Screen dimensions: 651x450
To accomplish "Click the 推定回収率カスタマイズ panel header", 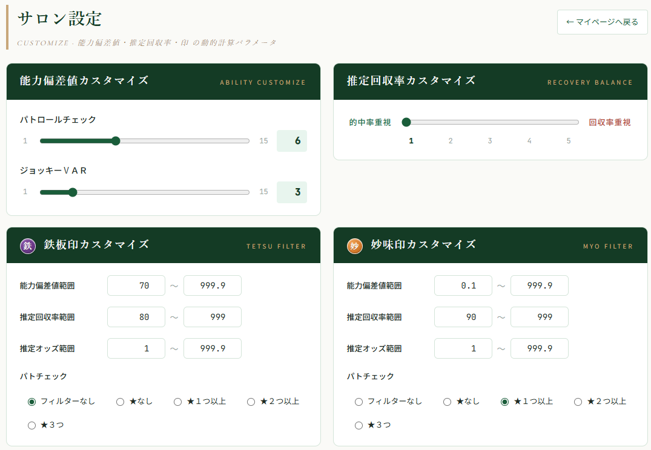I will coord(491,82).
